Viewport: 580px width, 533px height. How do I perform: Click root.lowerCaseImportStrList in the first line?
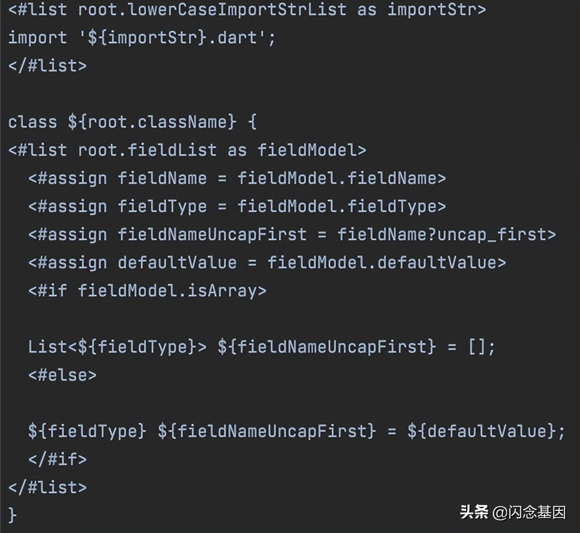point(212,9)
